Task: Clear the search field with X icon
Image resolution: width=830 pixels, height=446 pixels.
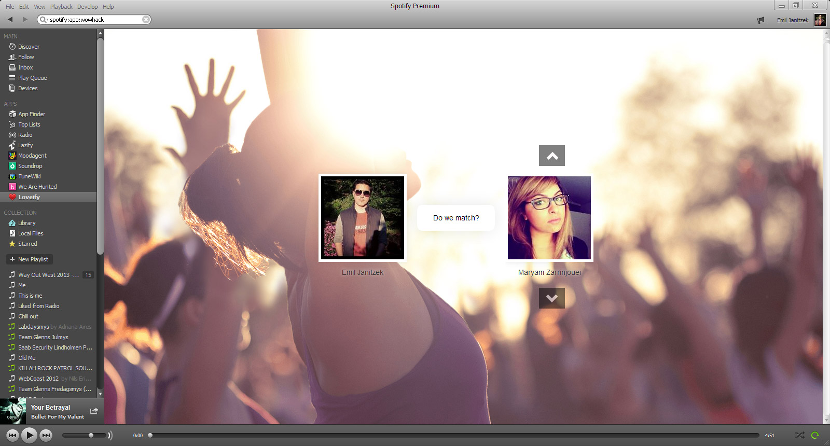Action: (146, 20)
